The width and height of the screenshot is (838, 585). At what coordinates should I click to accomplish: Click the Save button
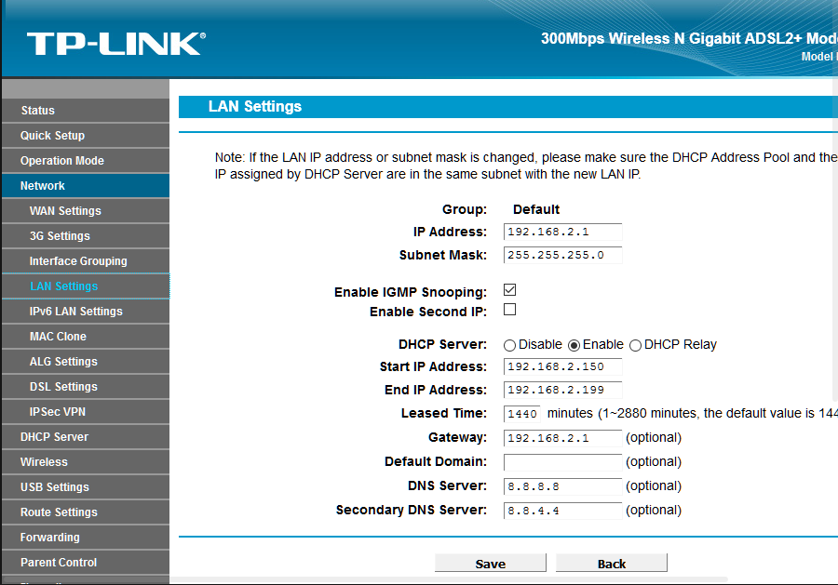pos(490,564)
